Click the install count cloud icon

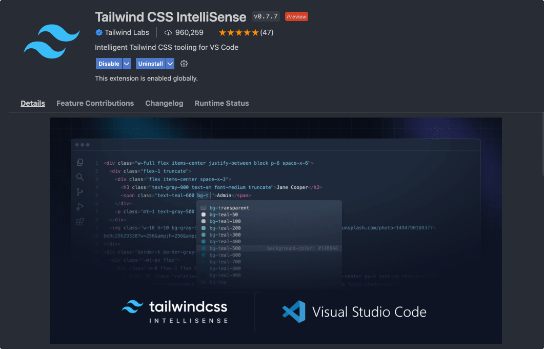[168, 33]
